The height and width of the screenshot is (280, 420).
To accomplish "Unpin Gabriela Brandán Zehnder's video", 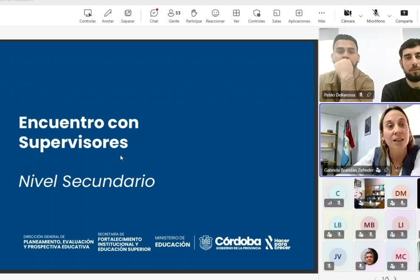I will coord(386,170).
